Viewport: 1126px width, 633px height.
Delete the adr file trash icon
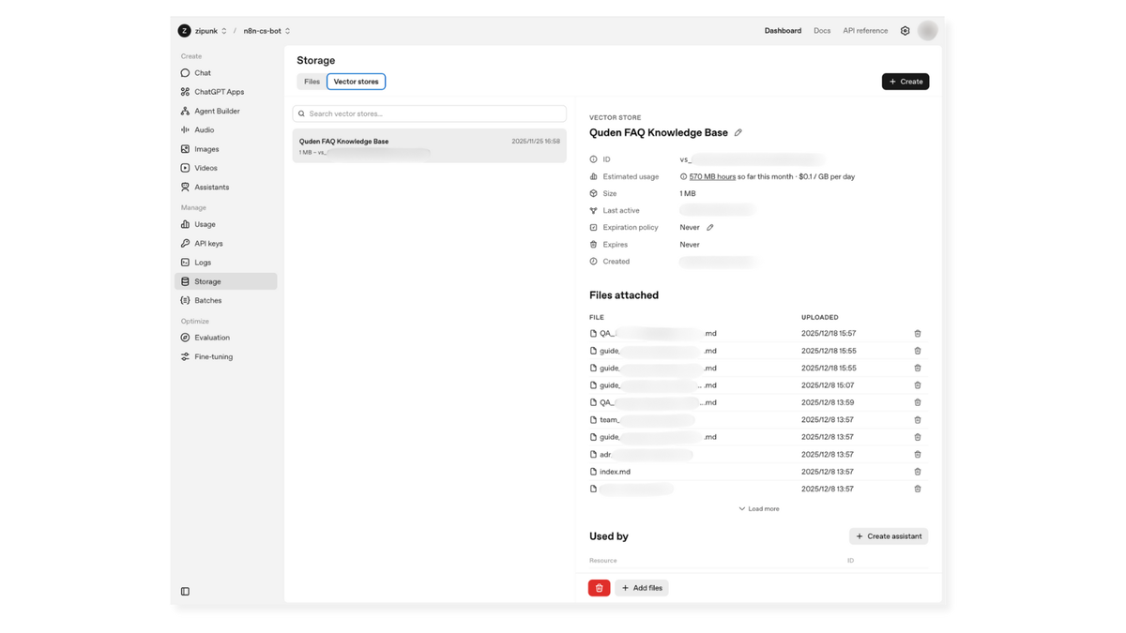tap(918, 455)
